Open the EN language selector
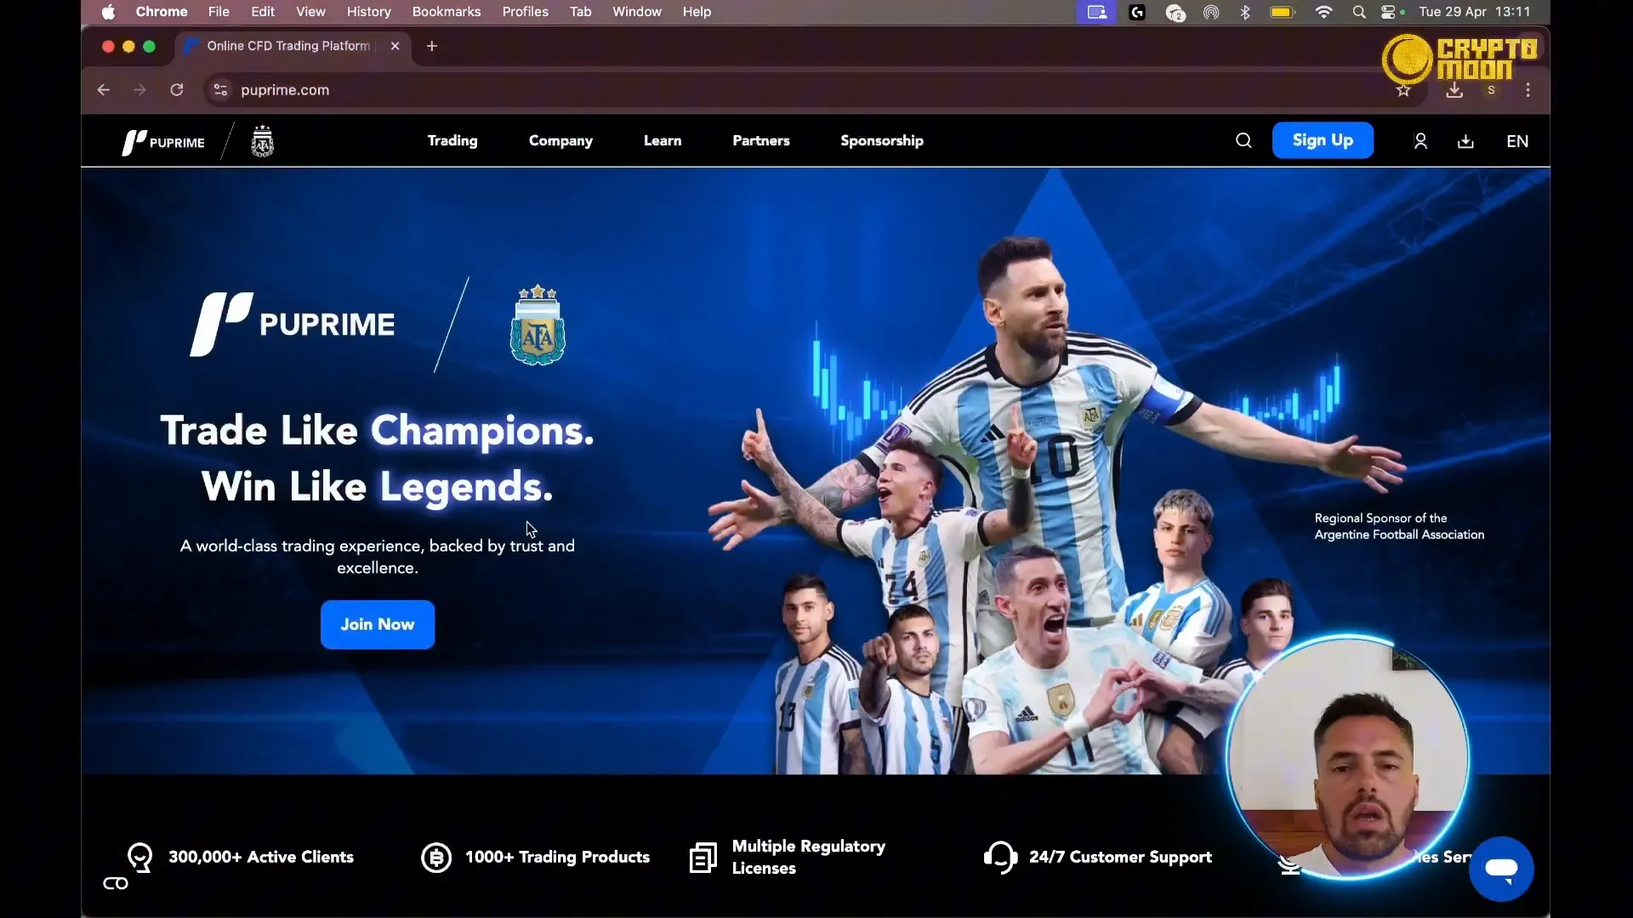Viewport: 1633px width, 918px height. 1517,141
